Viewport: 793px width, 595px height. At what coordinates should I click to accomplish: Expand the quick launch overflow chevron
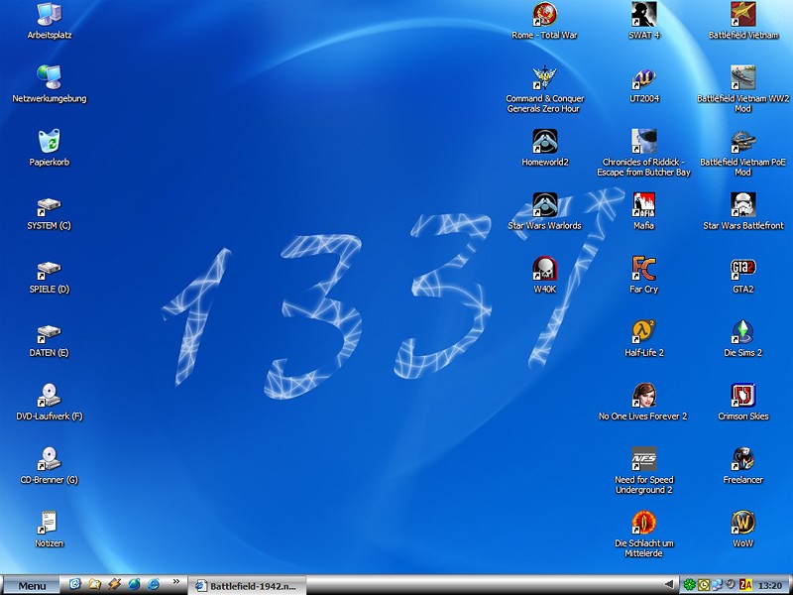pos(176,583)
